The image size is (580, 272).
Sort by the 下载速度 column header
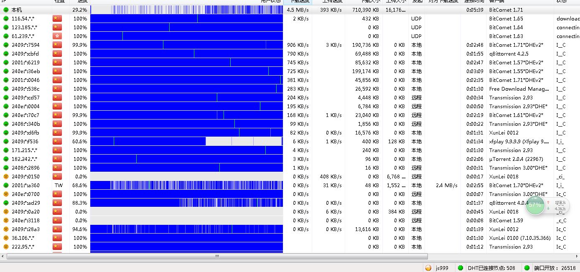click(x=297, y=1)
